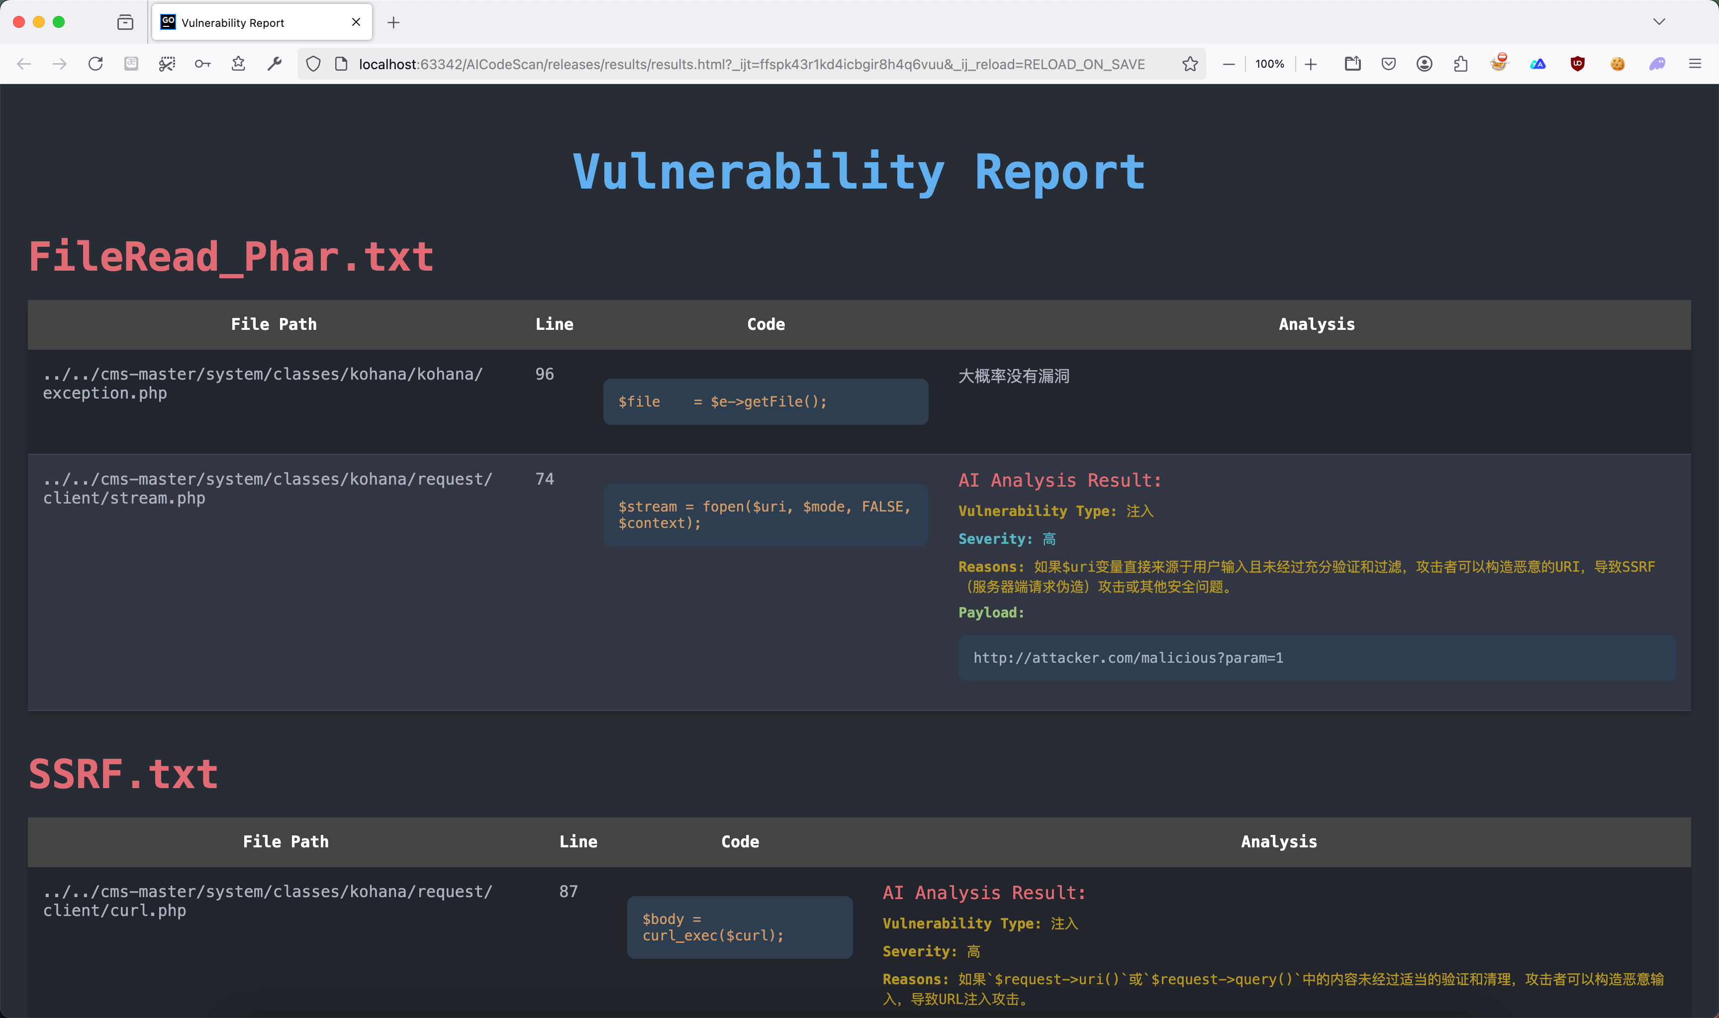Open the list all tabs chevron
This screenshot has width=1719, height=1018.
coord(1659,22)
